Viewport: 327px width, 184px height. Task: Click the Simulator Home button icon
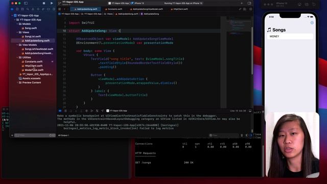point(299,5)
